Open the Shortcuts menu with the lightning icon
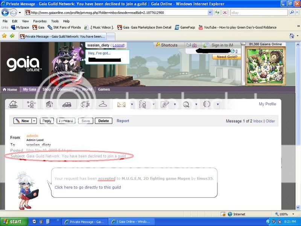The height and width of the screenshot is (226, 301). tap(169, 45)
